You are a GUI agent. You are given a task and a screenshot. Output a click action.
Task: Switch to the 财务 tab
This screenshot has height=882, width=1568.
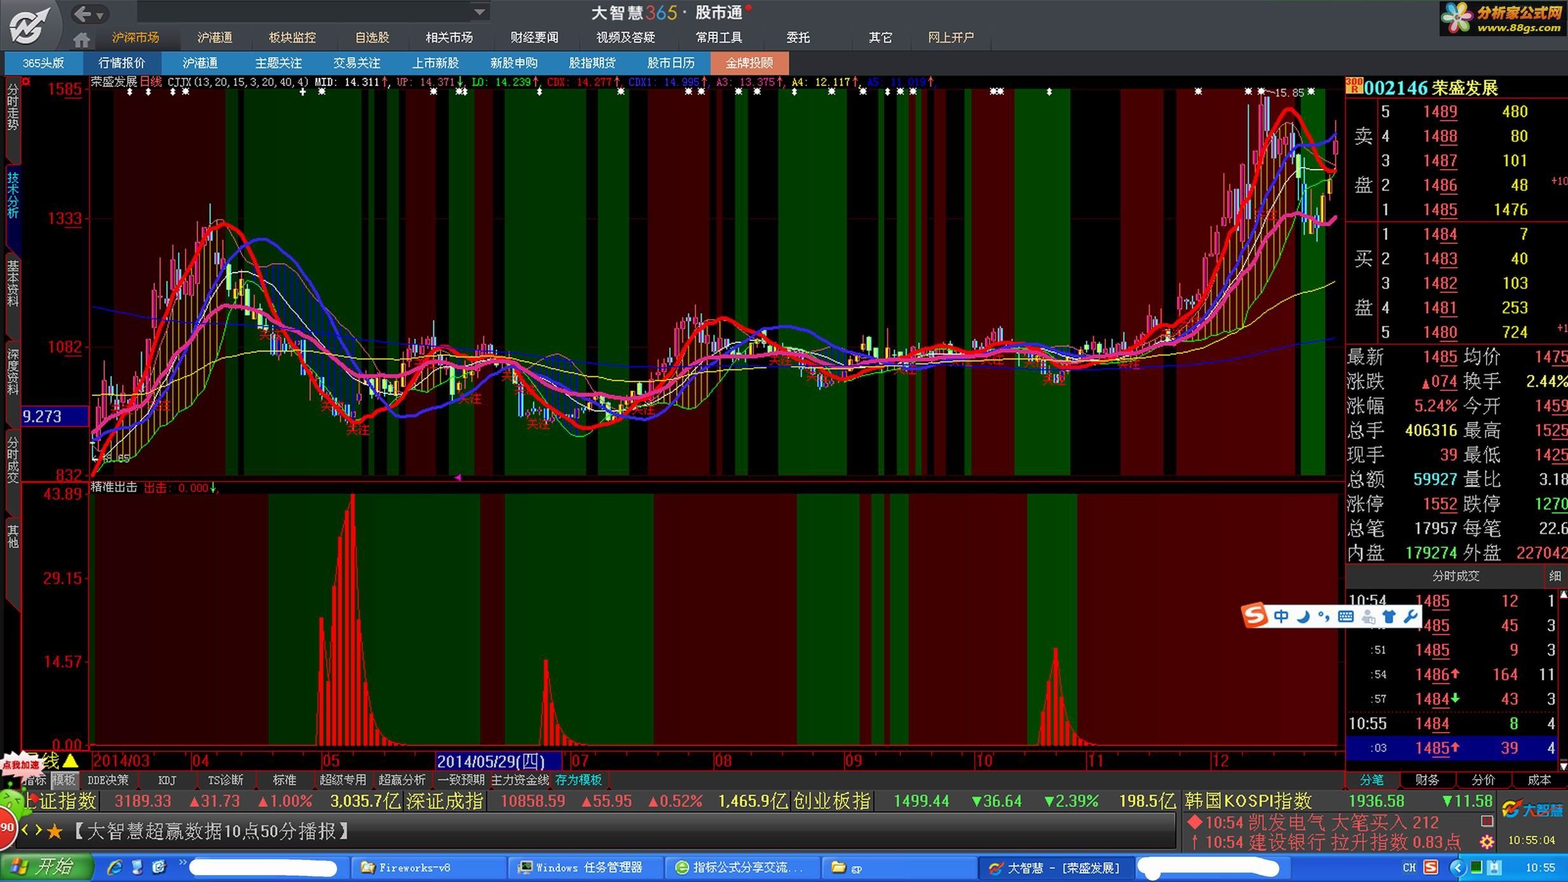1428,780
